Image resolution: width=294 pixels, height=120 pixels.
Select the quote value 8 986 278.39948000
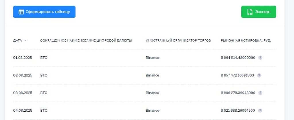point(238,93)
